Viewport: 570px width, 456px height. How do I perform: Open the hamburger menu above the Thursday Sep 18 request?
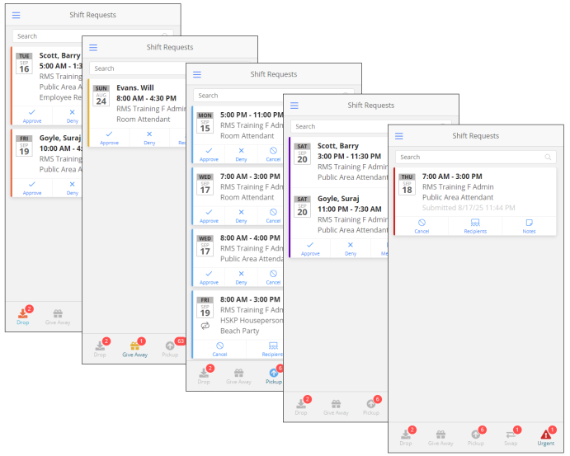pos(399,136)
